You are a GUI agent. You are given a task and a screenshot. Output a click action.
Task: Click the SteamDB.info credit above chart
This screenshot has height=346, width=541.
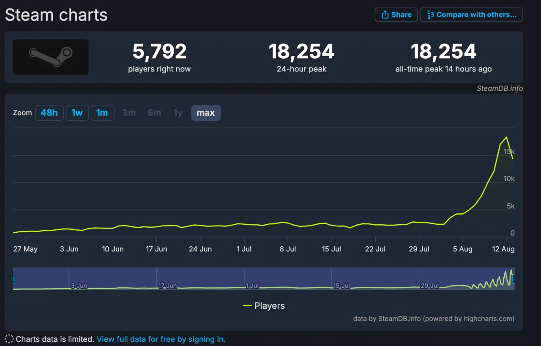click(x=500, y=88)
